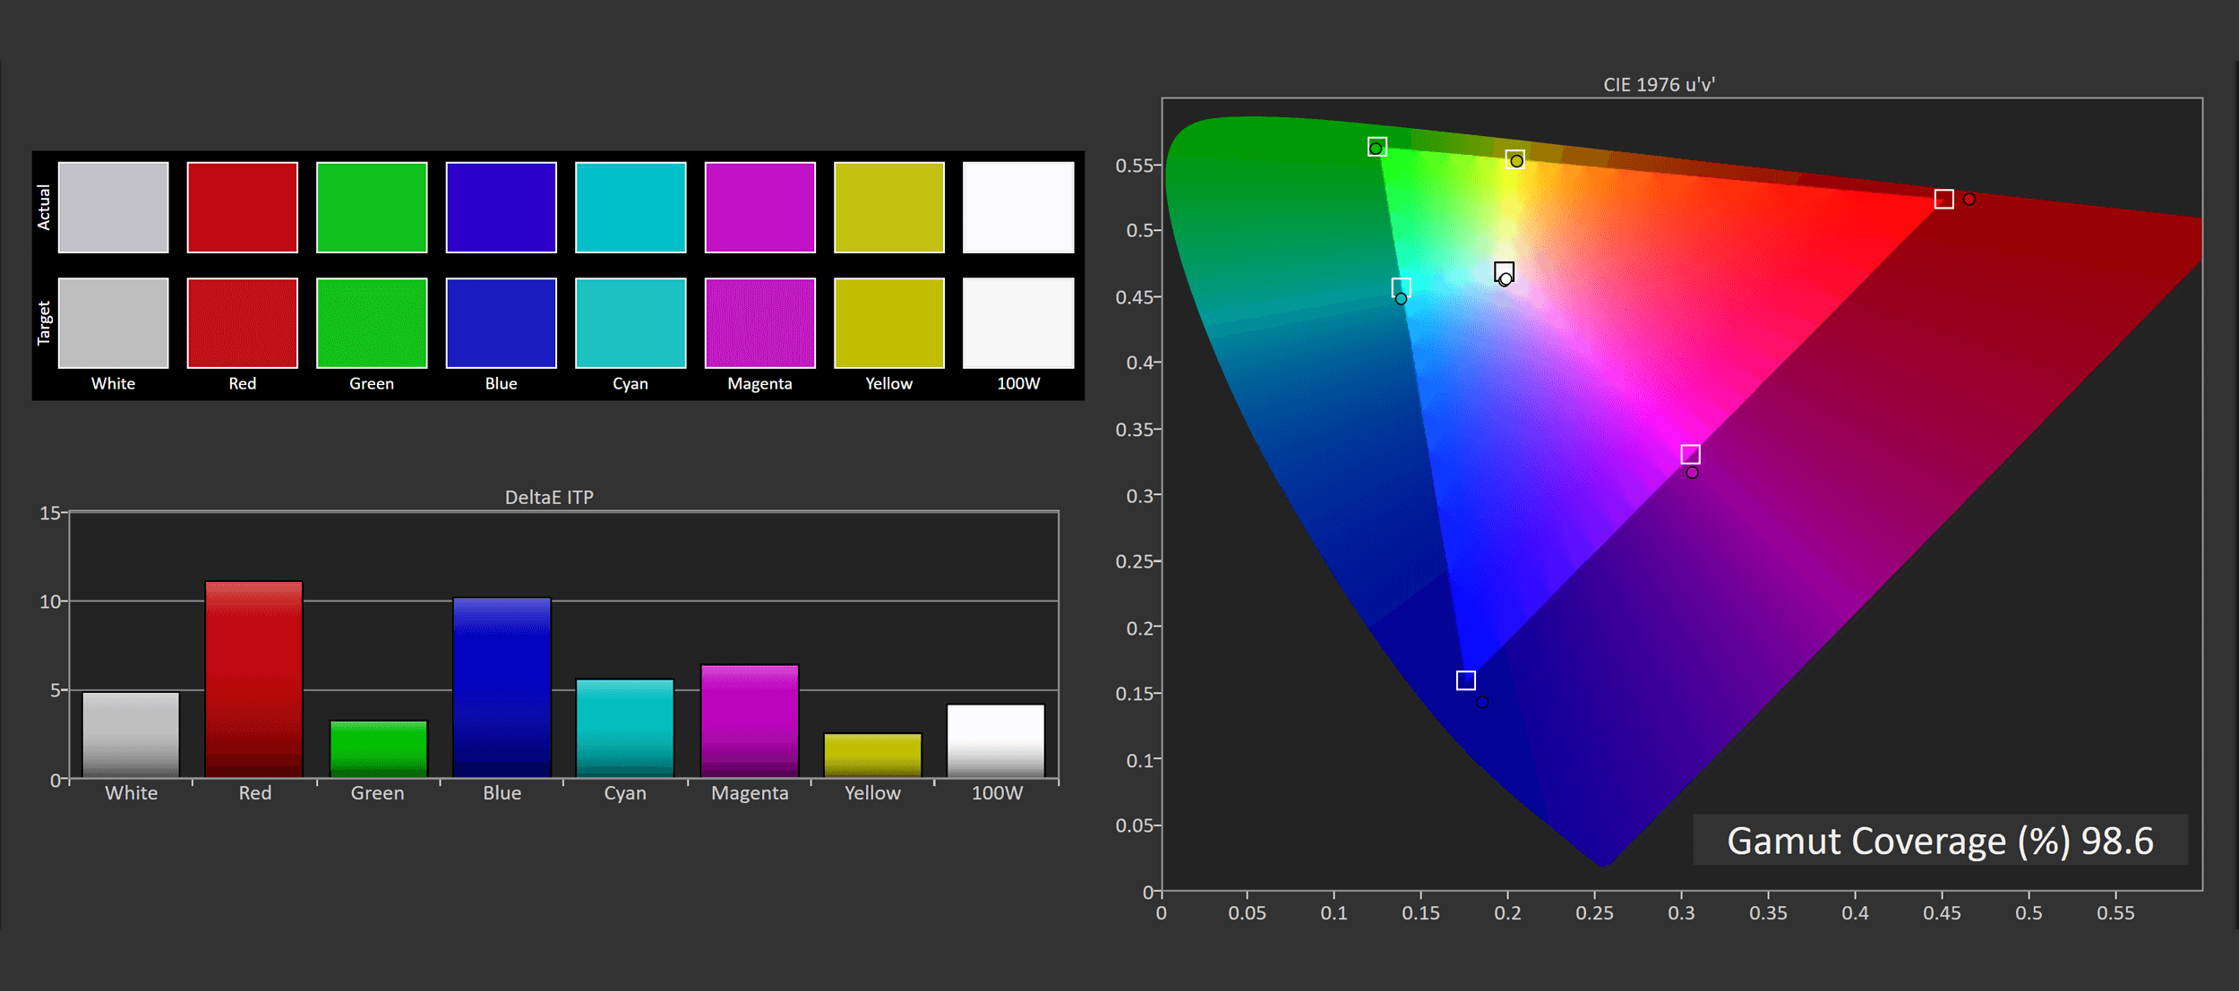
Task: Click the yellow target square on CIE diagram
Action: (1514, 159)
